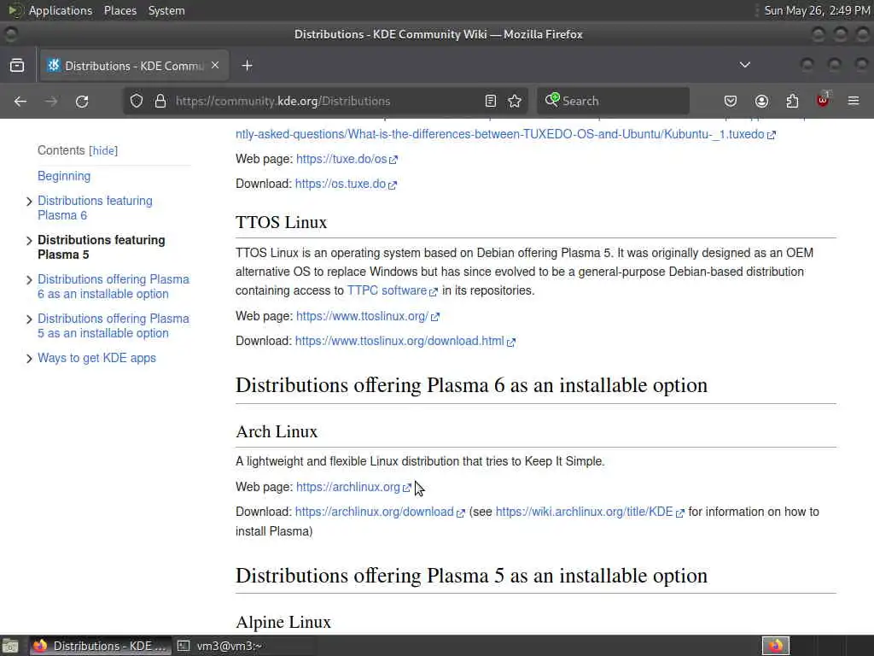Open the archlinux.org/download link
Viewport: 874px width, 656px height.
379,512
